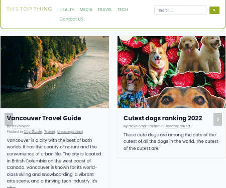Click the Vancouver seawall thumbnail image
226x188 pixels.
tap(55, 72)
